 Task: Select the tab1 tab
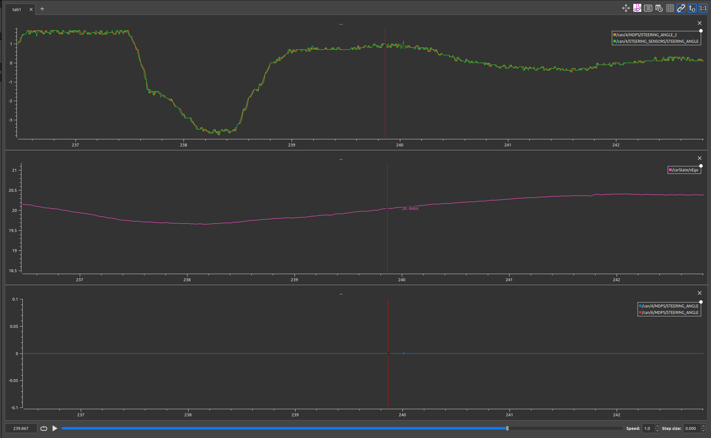[17, 9]
